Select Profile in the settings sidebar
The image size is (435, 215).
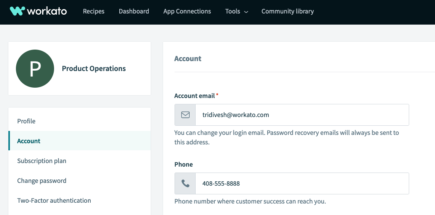pos(80,121)
